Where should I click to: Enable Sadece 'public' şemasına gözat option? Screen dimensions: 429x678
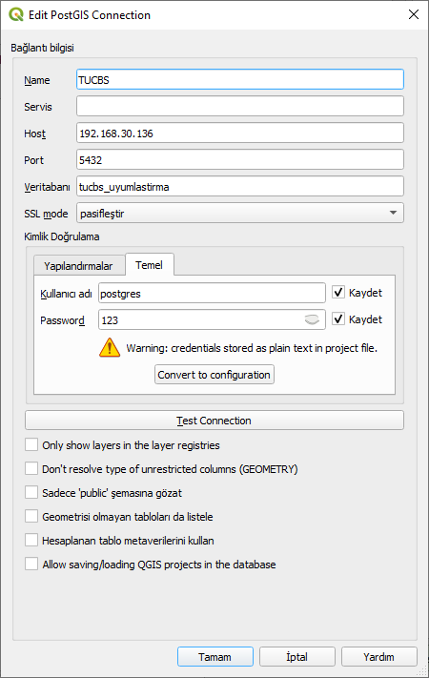[31, 492]
